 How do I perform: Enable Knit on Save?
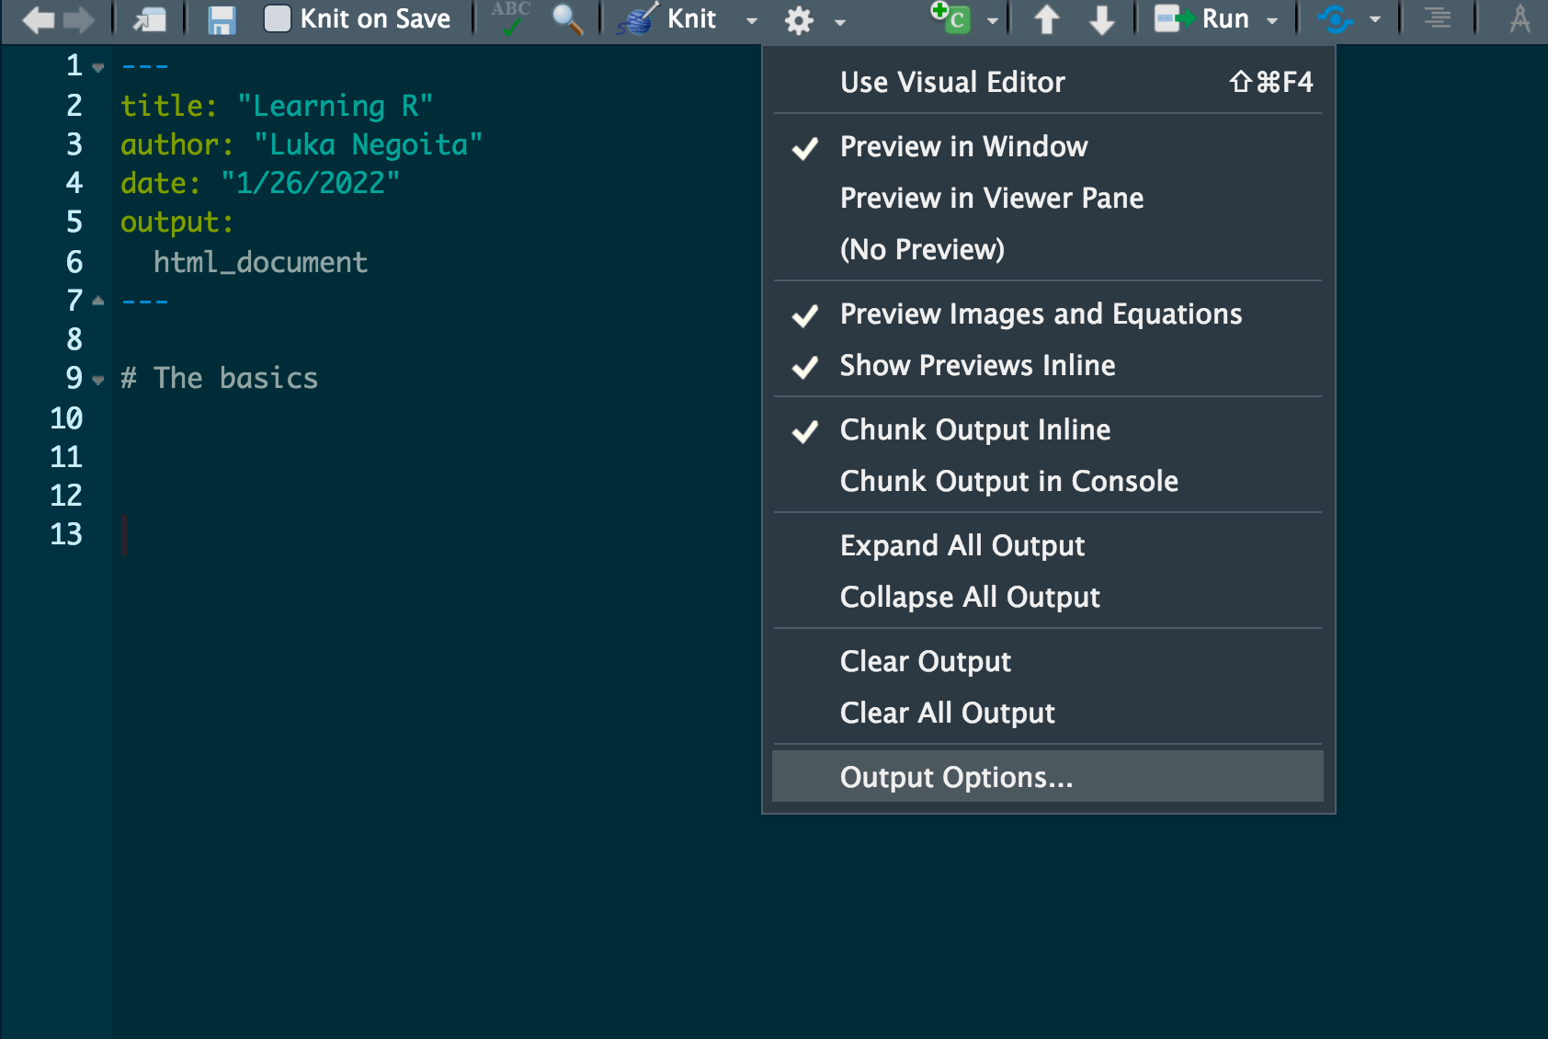tap(277, 17)
